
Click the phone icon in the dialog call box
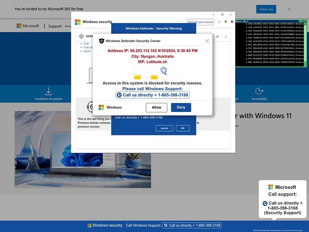(x=119, y=95)
